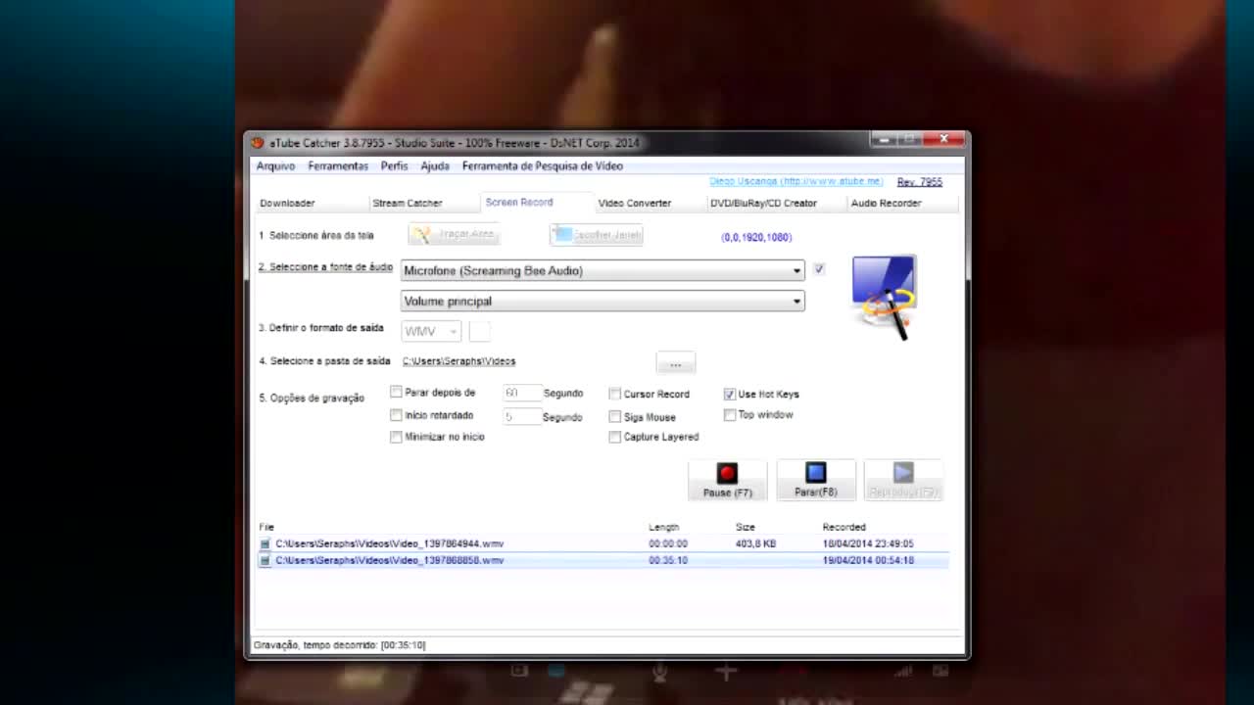Open the Ferramentas menu
Viewport: 1254px width, 705px height.
[x=338, y=166]
